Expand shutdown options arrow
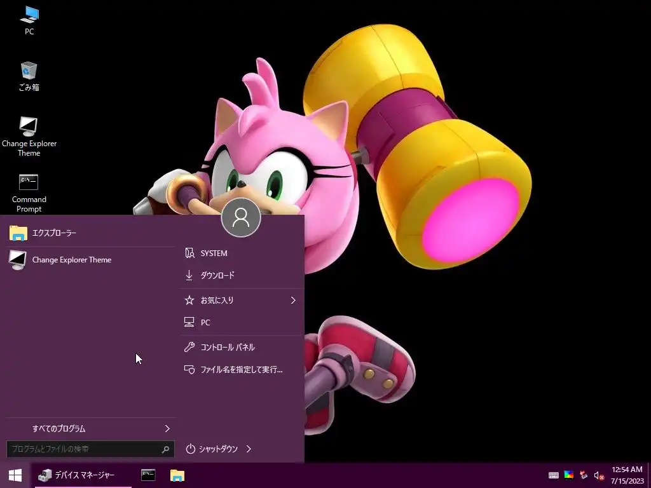Screen dimensions: 651x488 pos(249,449)
